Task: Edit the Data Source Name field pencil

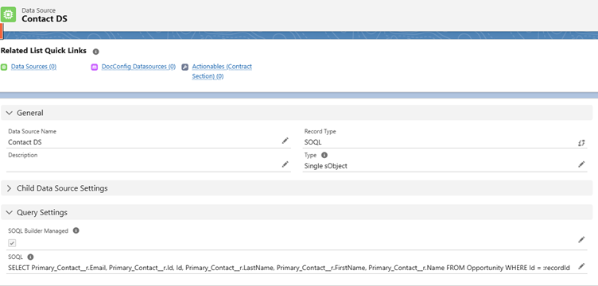Action: tap(285, 141)
